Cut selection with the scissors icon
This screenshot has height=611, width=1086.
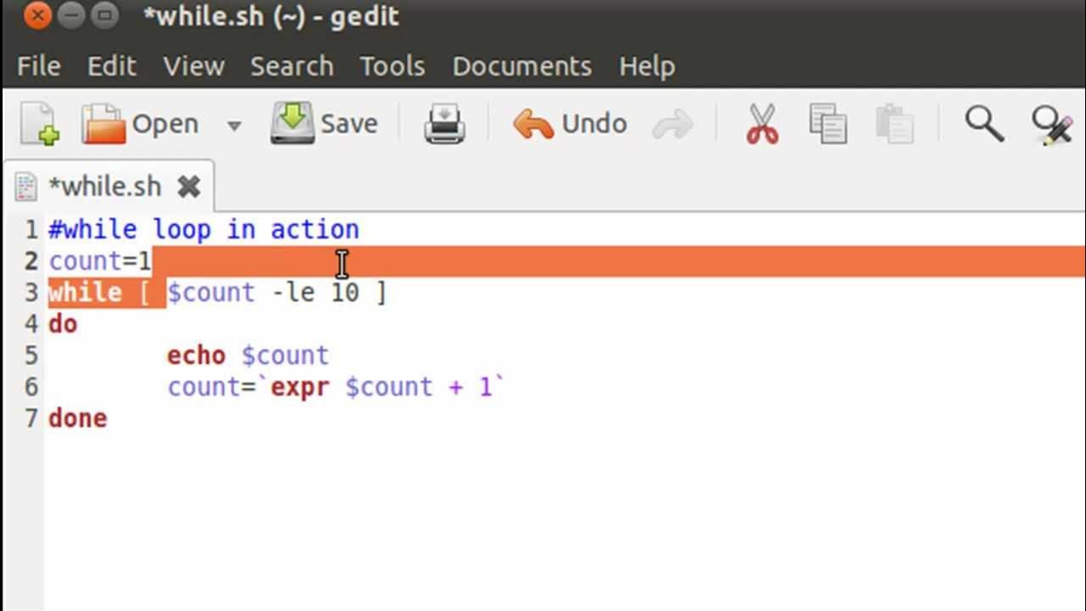(762, 124)
